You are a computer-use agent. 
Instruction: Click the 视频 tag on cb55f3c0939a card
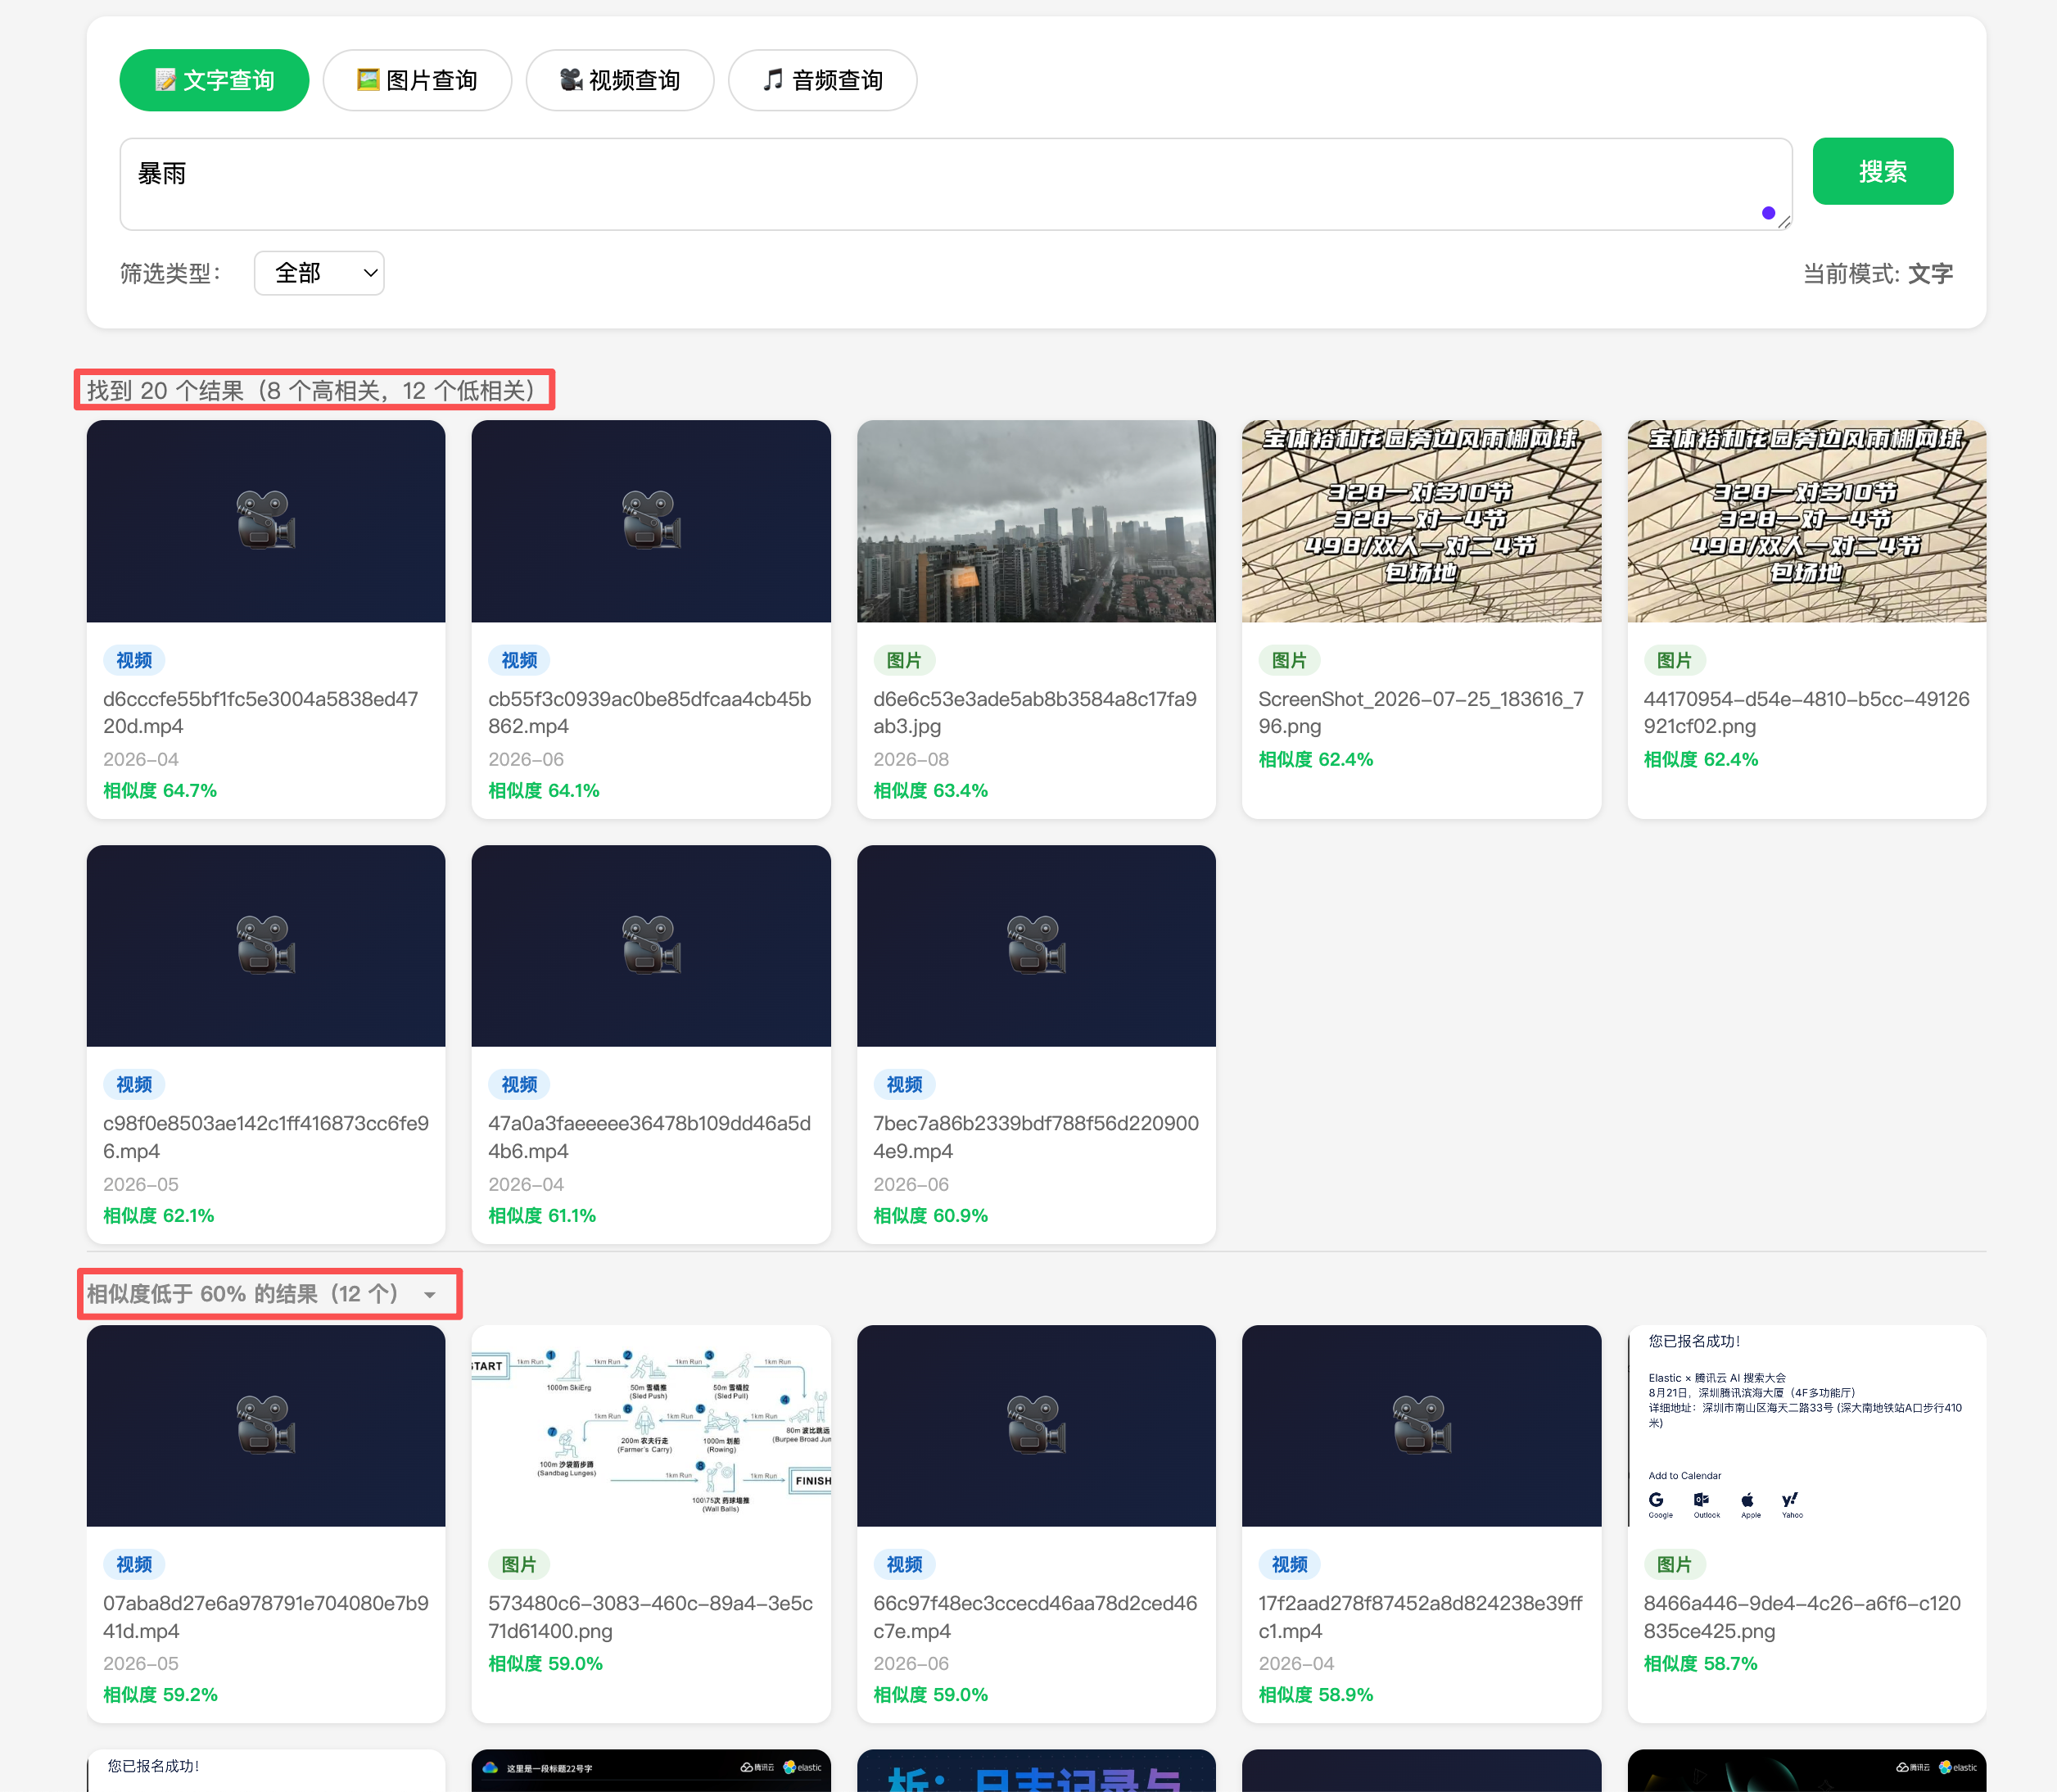tap(519, 660)
